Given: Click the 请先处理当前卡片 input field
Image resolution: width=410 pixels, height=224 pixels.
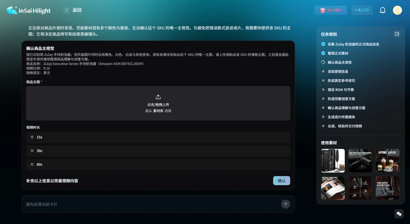Looking at the screenshot, I should pyautogui.click(x=151, y=204).
